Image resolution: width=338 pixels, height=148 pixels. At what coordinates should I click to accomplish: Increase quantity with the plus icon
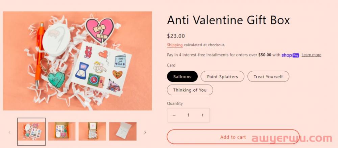[x=202, y=115]
